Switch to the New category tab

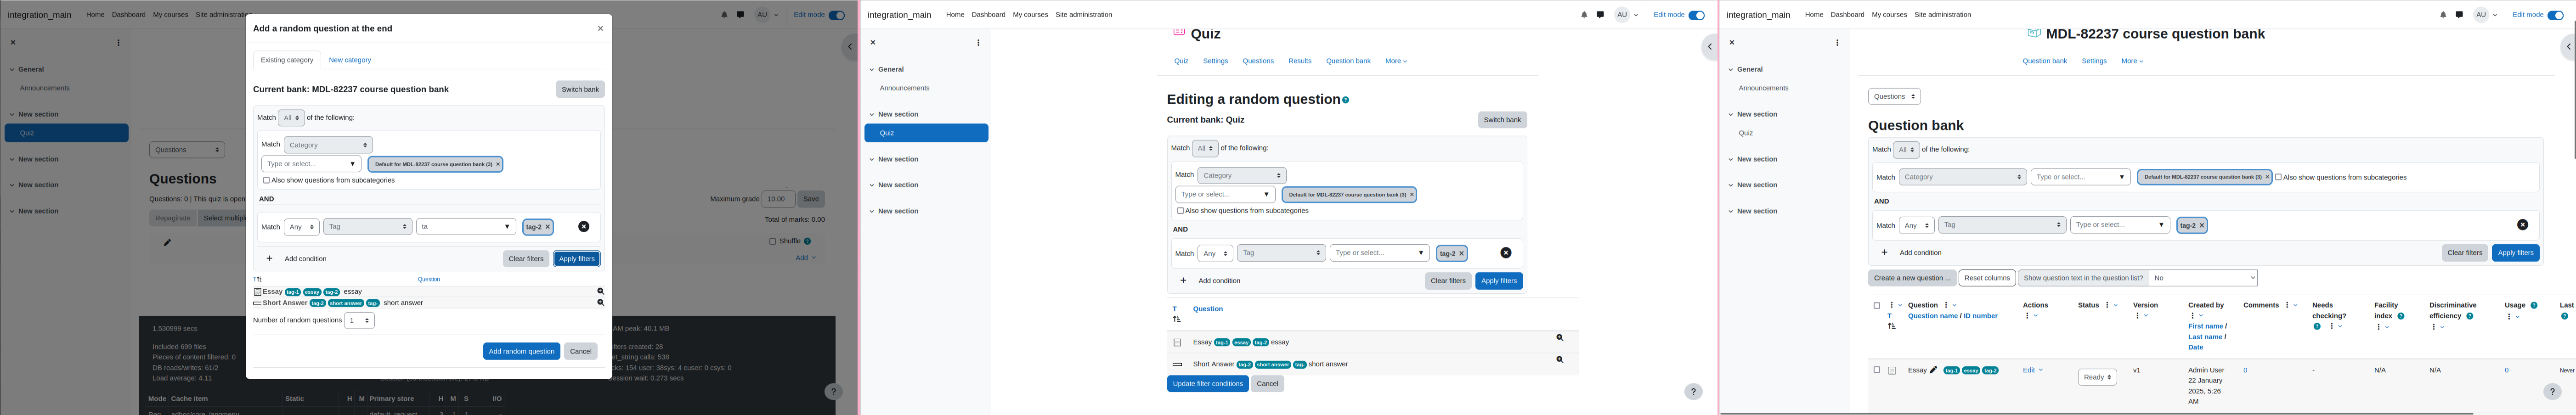[x=350, y=60]
